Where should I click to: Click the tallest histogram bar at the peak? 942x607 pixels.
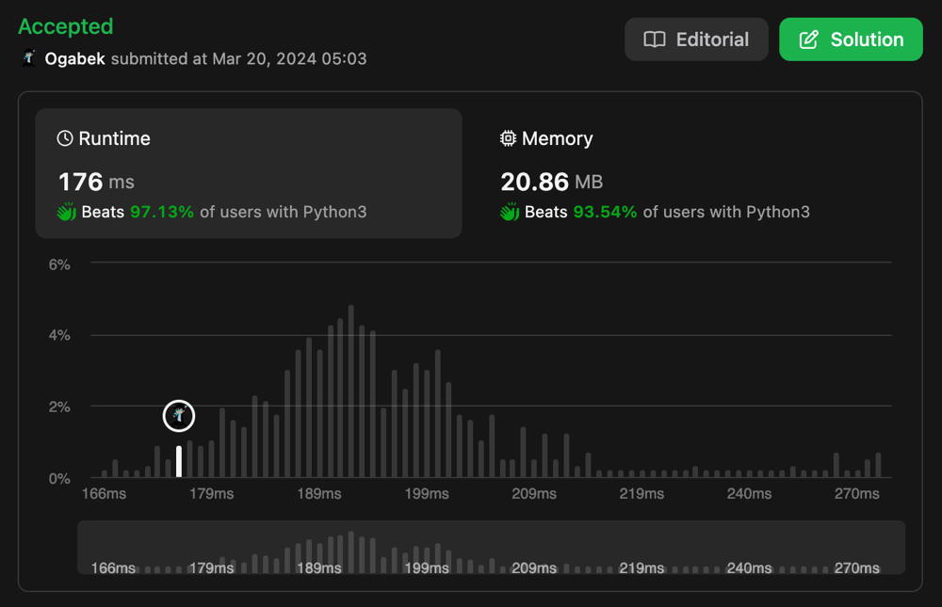coord(350,391)
